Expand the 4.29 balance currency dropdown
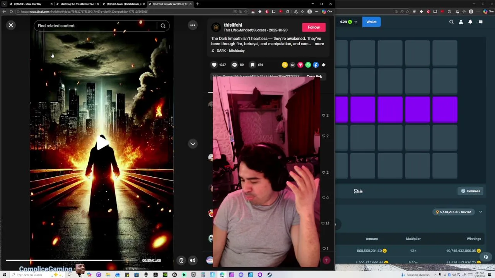Viewport: 495px width, 278px height. pyautogui.click(x=356, y=22)
